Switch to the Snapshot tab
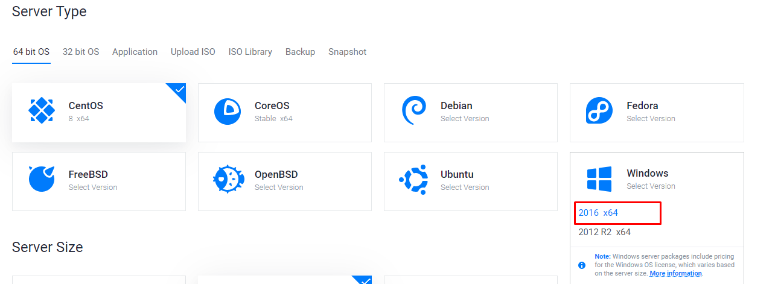 pos(347,52)
